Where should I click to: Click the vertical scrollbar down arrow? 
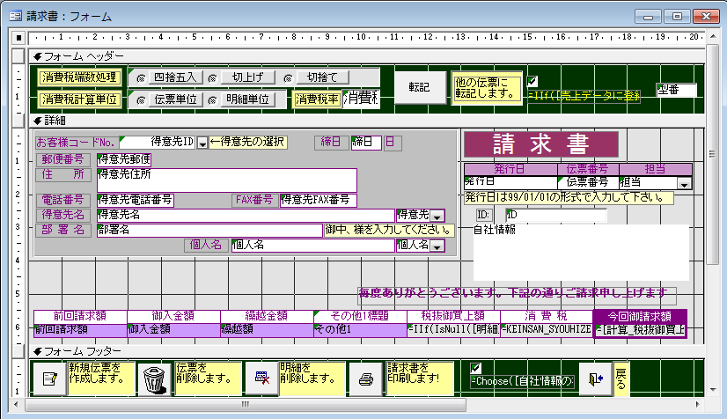[713, 391]
